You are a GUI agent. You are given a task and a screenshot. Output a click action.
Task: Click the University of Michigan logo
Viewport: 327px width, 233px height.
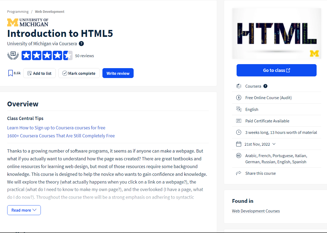[28, 22]
